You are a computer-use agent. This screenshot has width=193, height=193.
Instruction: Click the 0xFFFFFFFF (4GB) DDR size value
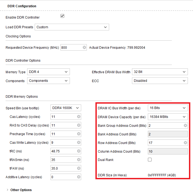pyautogui.click(x=162, y=175)
